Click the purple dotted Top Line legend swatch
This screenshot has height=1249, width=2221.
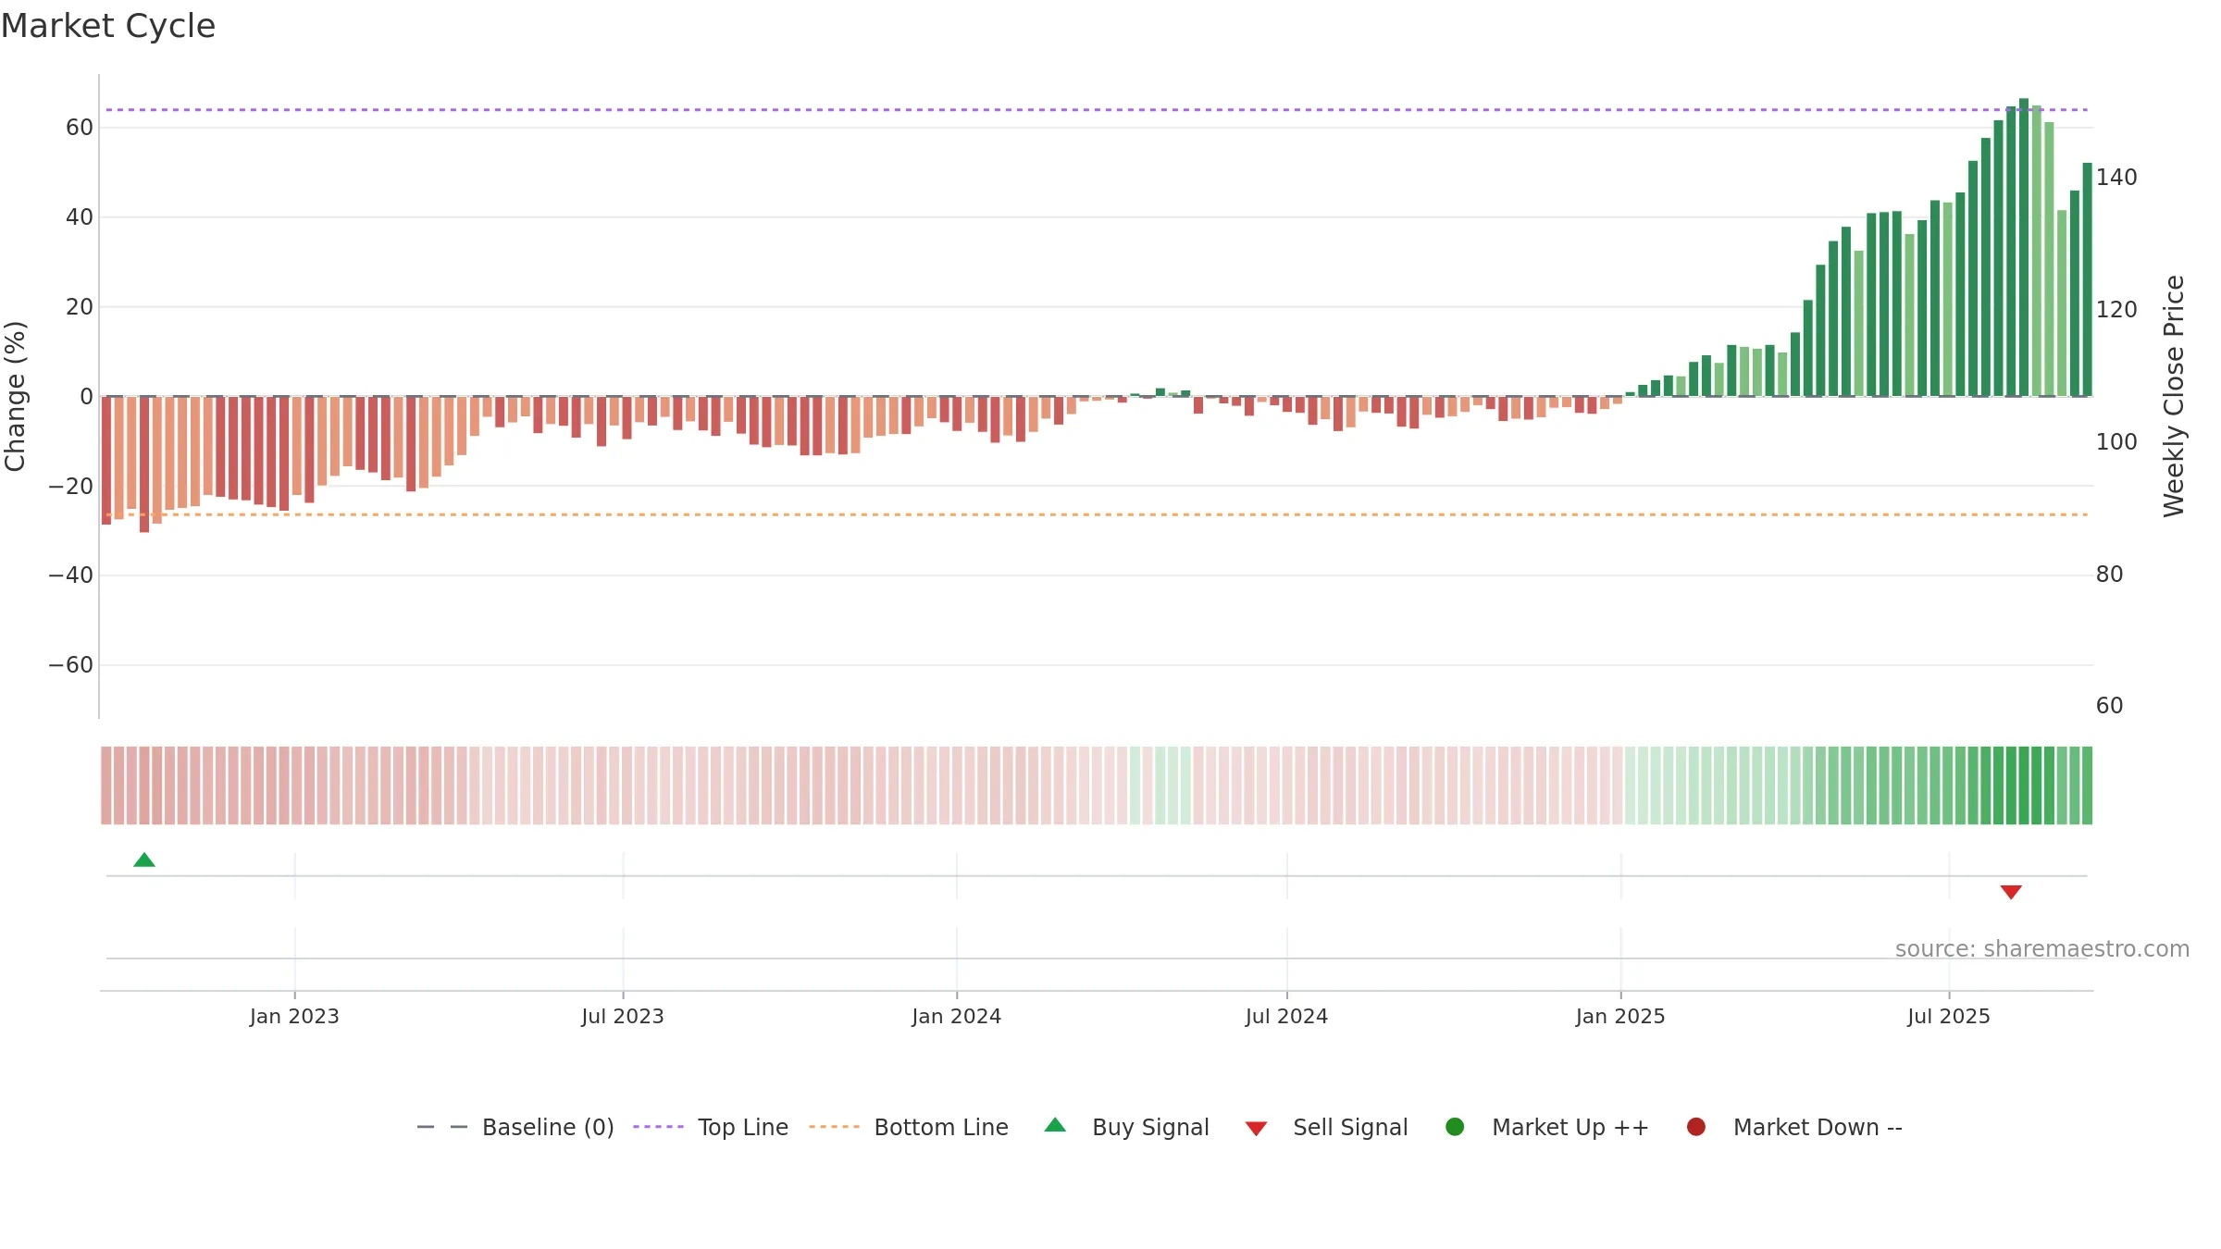[658, 1127]
